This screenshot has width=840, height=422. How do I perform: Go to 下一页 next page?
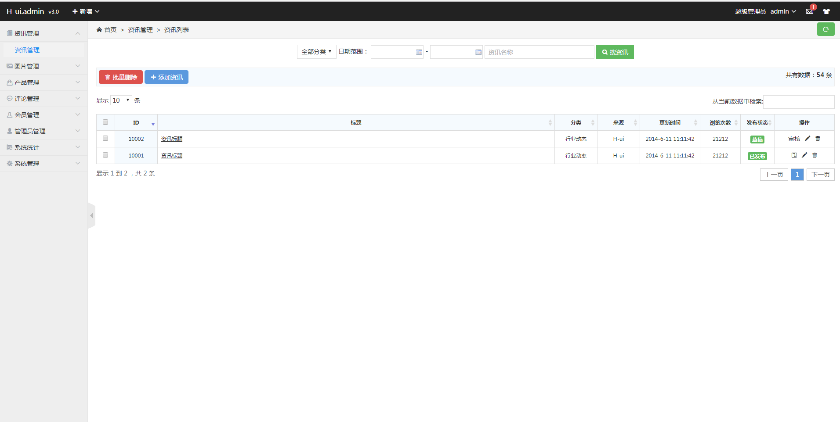tap(821, 175)
